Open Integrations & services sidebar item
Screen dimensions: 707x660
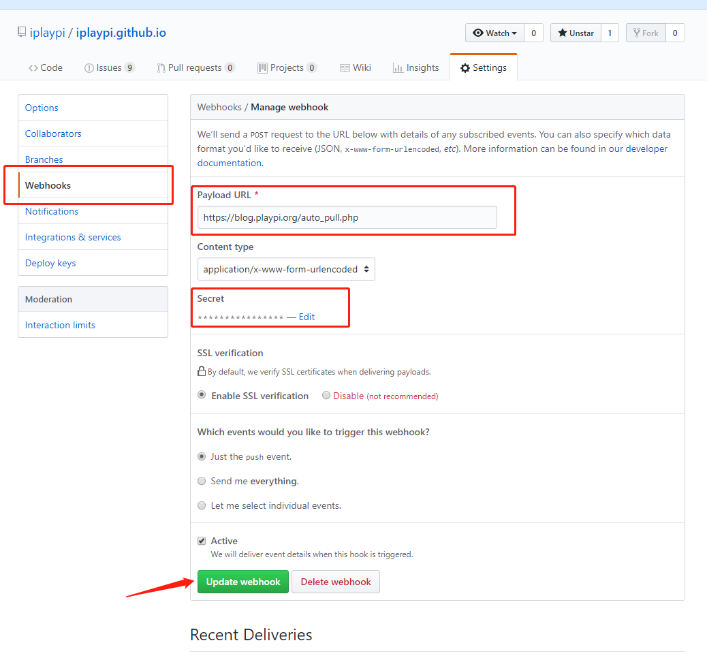[93, 237]
